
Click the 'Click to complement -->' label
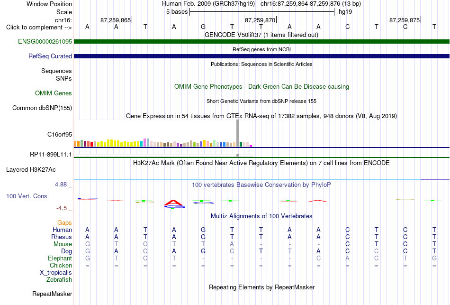(39, 28)
